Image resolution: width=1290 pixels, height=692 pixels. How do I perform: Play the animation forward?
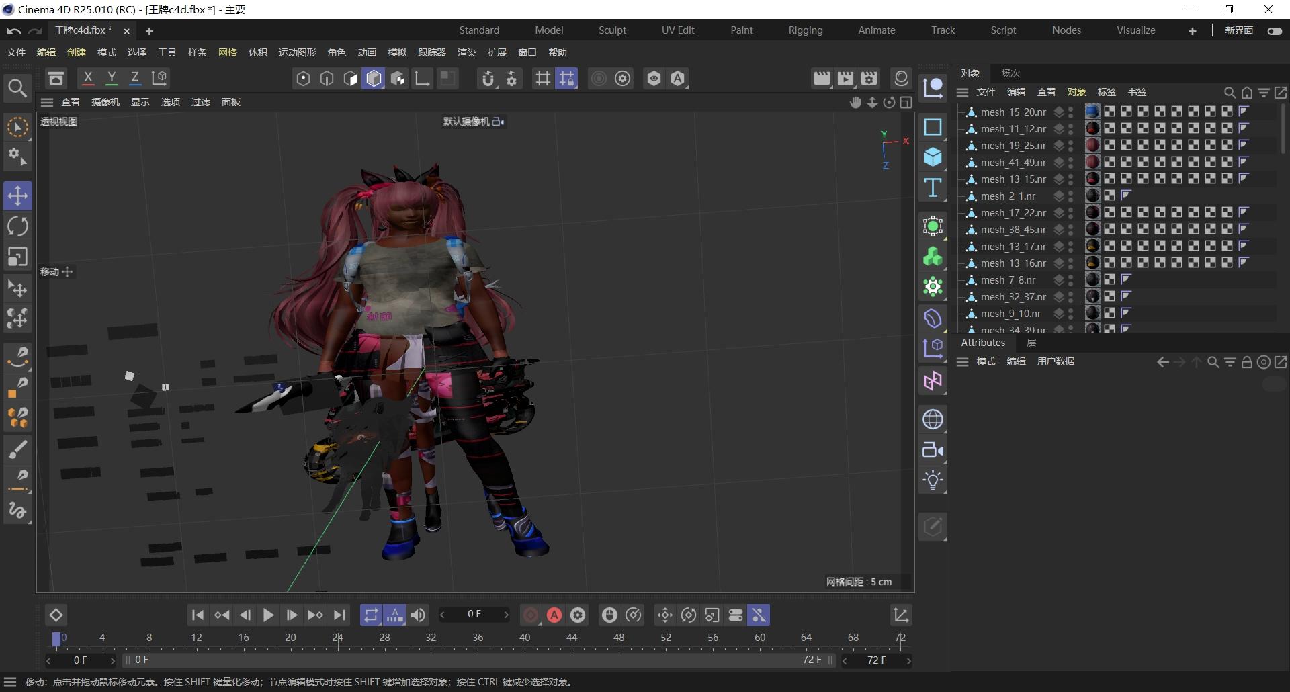[x=267, y=615]
